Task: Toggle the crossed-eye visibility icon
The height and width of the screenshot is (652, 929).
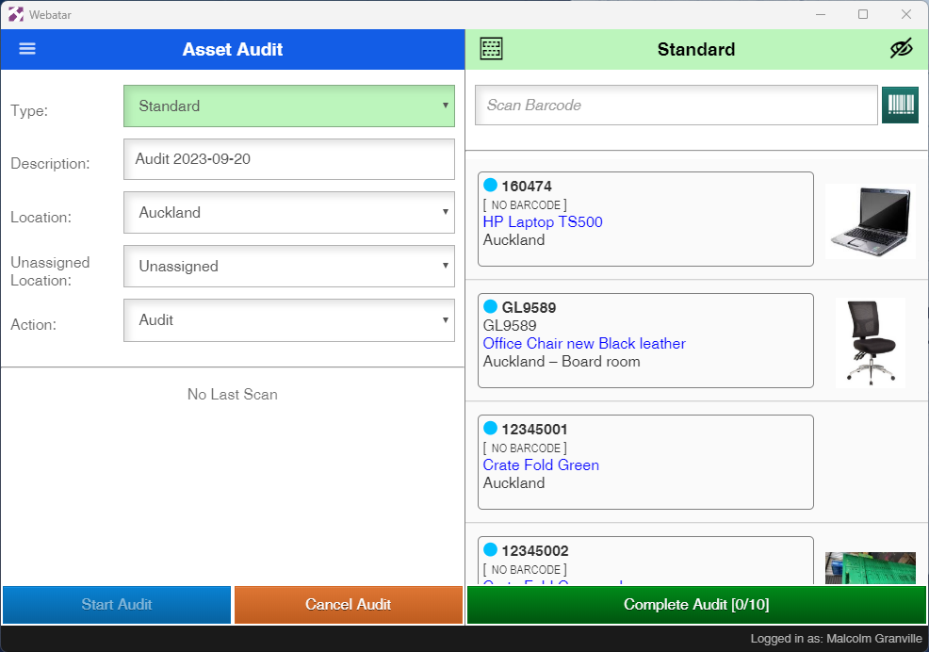Action: pyautogui.click(x=901, y=49)
